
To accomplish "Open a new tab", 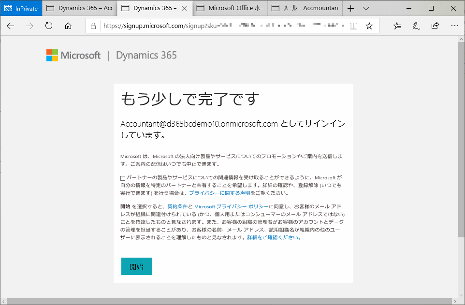I will coord(350,8).
